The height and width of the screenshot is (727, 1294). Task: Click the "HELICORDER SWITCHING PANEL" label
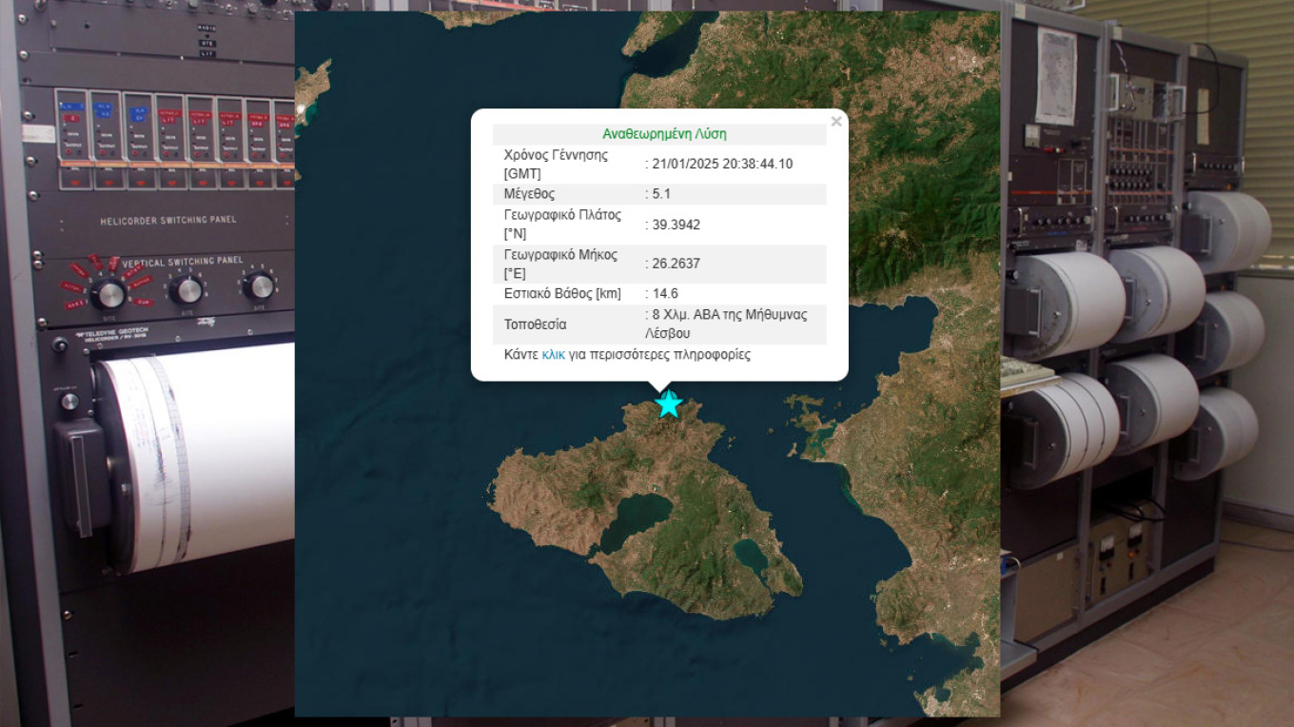(x=167, y=221)
